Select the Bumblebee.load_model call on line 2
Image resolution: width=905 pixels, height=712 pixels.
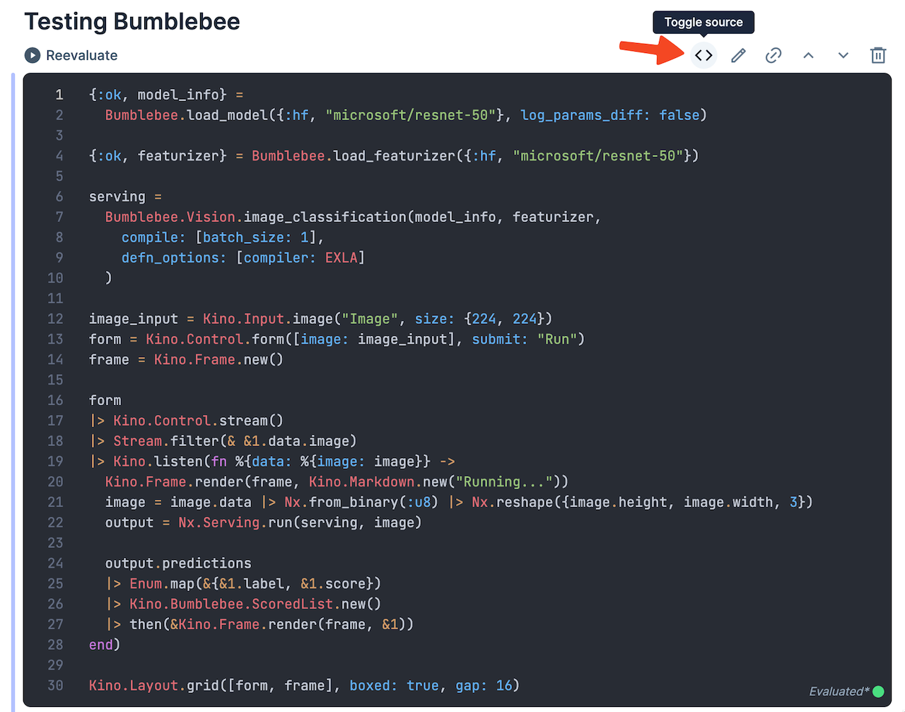point(212,115)
